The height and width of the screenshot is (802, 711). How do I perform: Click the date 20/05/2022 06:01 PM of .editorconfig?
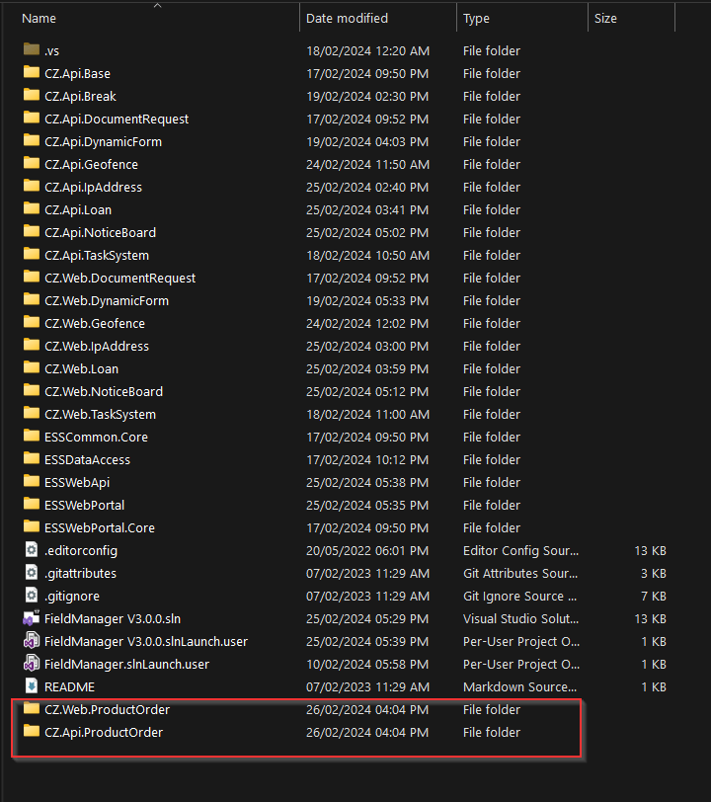tap(367, 551)
